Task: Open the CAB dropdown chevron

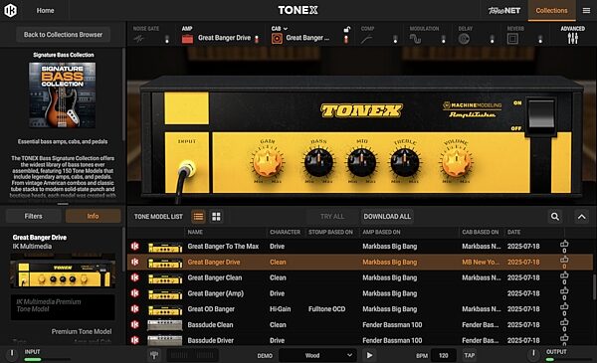Action: pyautogui.click(x=286, y=29)
